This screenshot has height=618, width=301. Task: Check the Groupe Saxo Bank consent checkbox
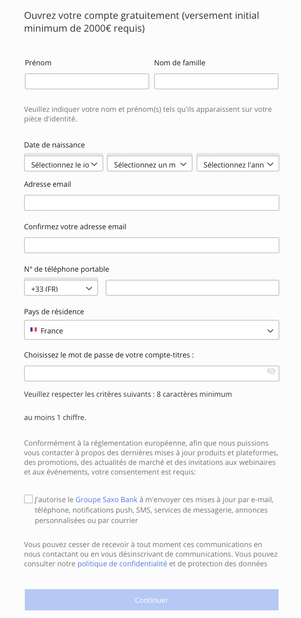click(28, 499)
